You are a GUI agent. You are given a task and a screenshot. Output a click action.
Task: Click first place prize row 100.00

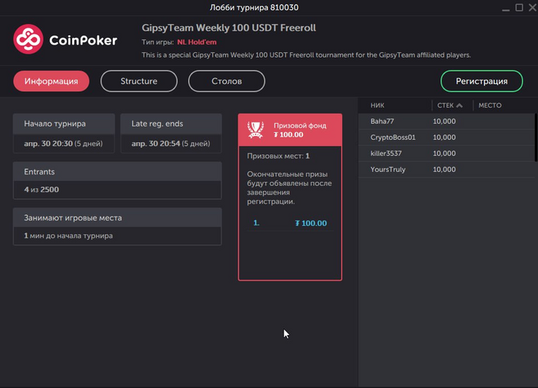[x=290, y=224]
